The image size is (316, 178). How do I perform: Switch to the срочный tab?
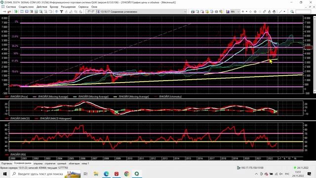(62, 164)
